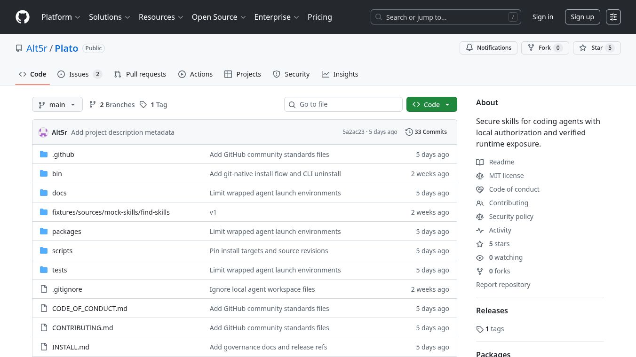The width and height of the screenshot is (636, 357).
Task: Click the Sign up button
Action: 582,17
